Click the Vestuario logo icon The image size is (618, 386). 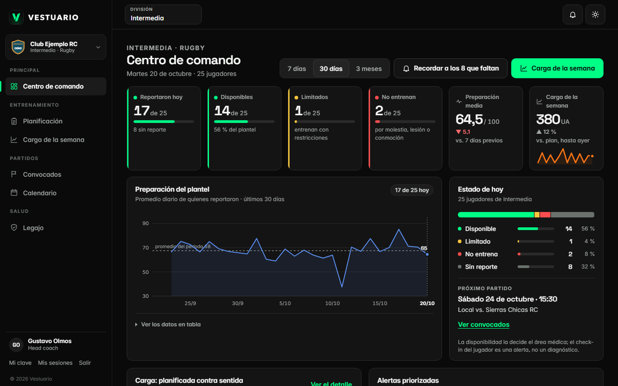[x=16, y=17]
